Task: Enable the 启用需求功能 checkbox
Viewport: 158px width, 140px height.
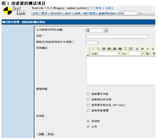Action: point(88,94)
